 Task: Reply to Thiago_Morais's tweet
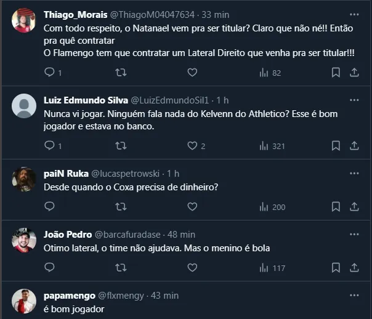coord(50,72)
